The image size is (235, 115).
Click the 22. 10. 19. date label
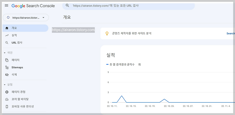pyautogui.click(x=150, y=106)
